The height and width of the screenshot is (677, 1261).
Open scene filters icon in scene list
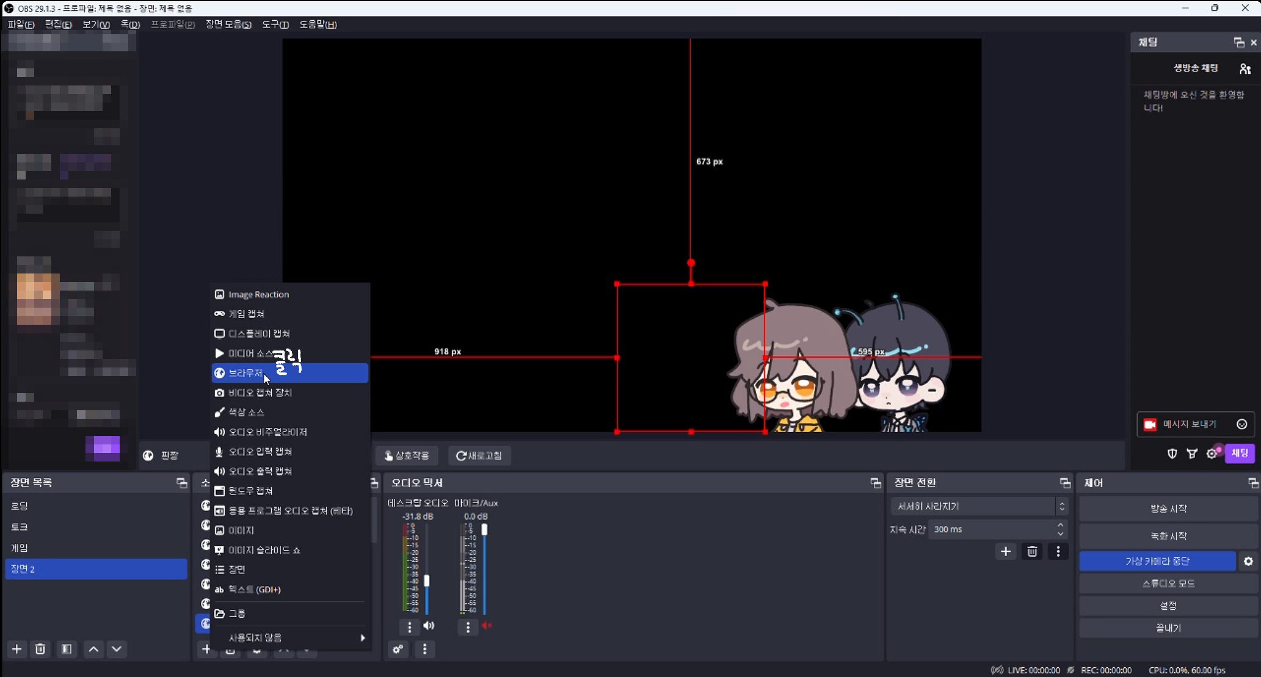click(67, 649)
